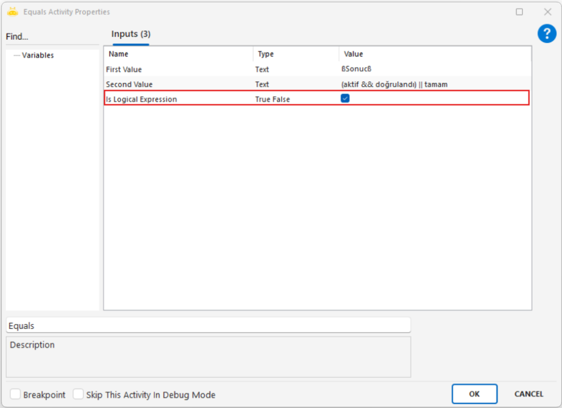This screenshot has width=562, height=408.
Task: Uncheck the Is Logical Expression checkbox
Action: click(x=345, y=99)
